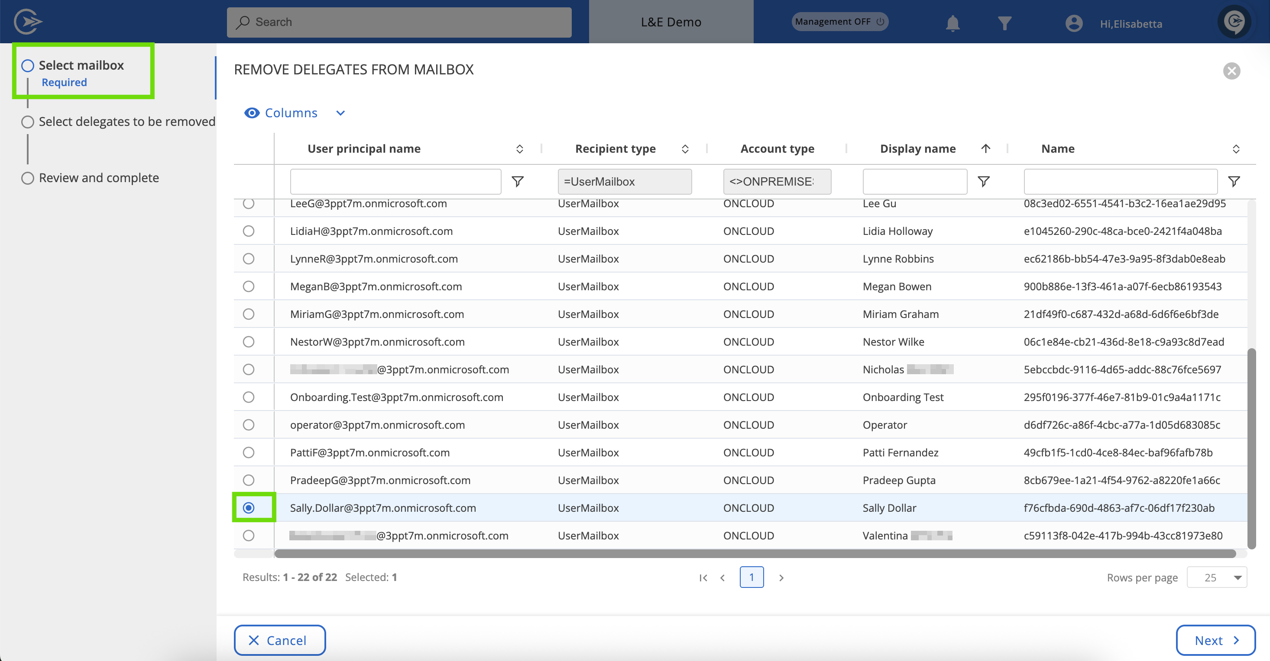
Task: Toggle Management OFF switch
Action: [x=839, y=22]
